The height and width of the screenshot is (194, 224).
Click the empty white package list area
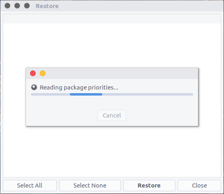click(x=112, y=151)
